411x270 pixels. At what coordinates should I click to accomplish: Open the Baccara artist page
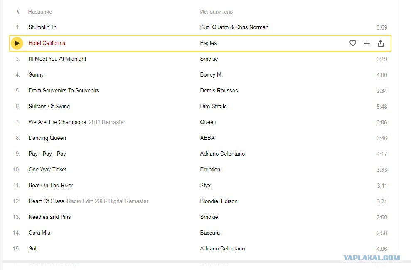[x=210, y=233]
